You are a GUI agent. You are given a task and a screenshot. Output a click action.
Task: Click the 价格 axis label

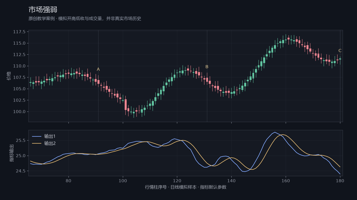pyautogui.click(x=9, y=76)
